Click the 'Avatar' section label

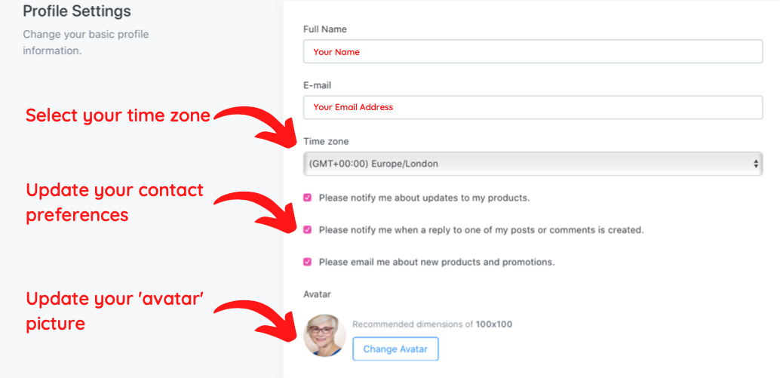pos(317,293)
